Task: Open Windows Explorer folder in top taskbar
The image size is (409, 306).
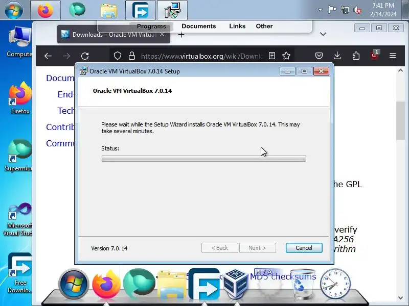Action: coord(109,10)
